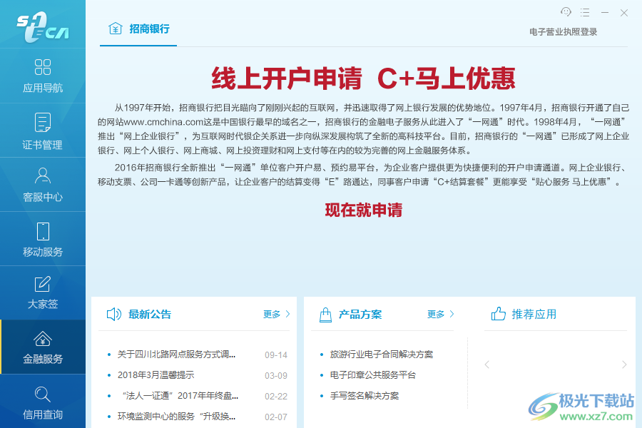Click the 03-09 notice date
642x428 pixels.
pyautogui.click(x=276, y=376)
